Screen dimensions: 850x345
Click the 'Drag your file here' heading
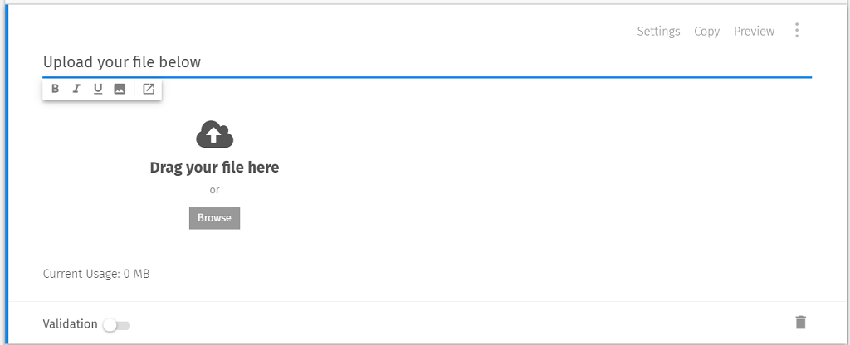pyautogui.click(x=214, y=168)
